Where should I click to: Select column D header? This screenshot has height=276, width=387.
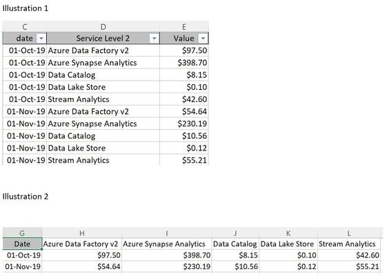click(103, 27)
